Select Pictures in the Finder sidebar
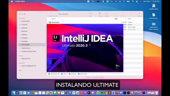 (32, 25)
